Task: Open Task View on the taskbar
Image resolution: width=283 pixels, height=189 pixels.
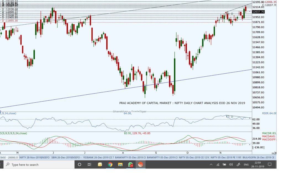Action: coord(89,164)
